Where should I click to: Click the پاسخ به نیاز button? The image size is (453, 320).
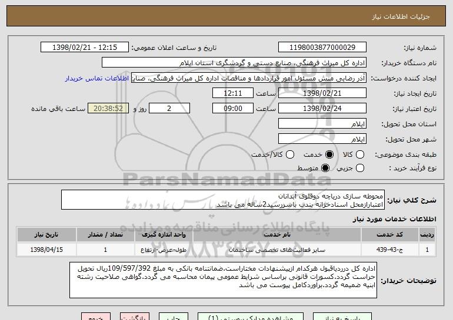pos(342,316)
